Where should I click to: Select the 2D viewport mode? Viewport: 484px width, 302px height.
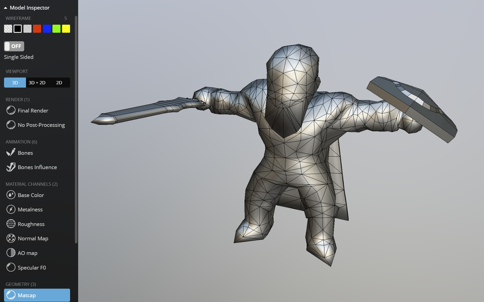(x=59, y=82)
